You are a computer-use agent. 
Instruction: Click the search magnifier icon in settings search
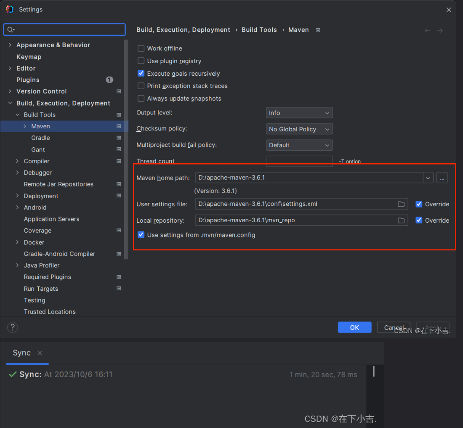click(x=11, y=29)
